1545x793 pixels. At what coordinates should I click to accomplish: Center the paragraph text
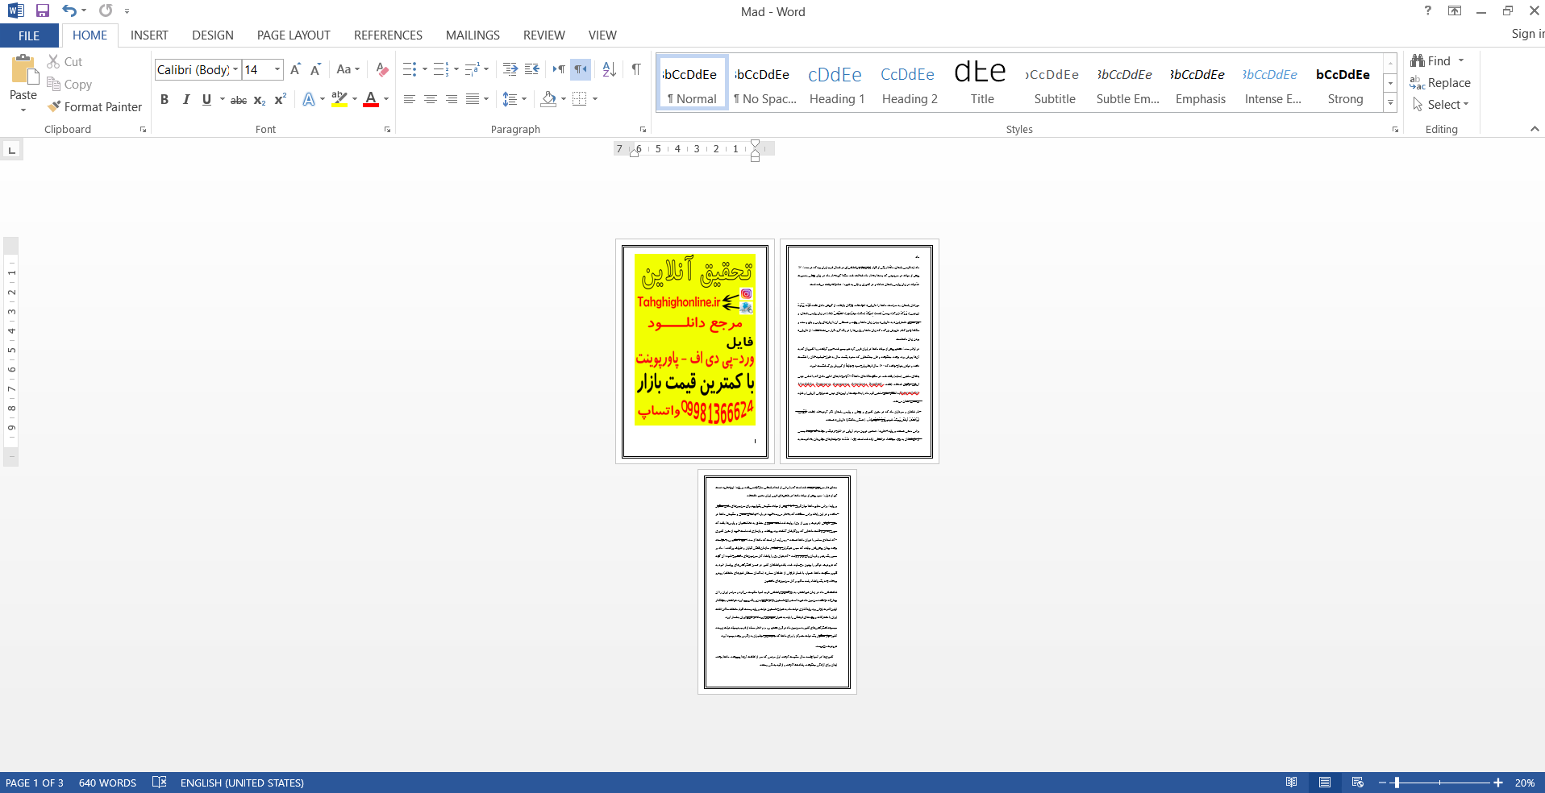(x=431, y=99)
